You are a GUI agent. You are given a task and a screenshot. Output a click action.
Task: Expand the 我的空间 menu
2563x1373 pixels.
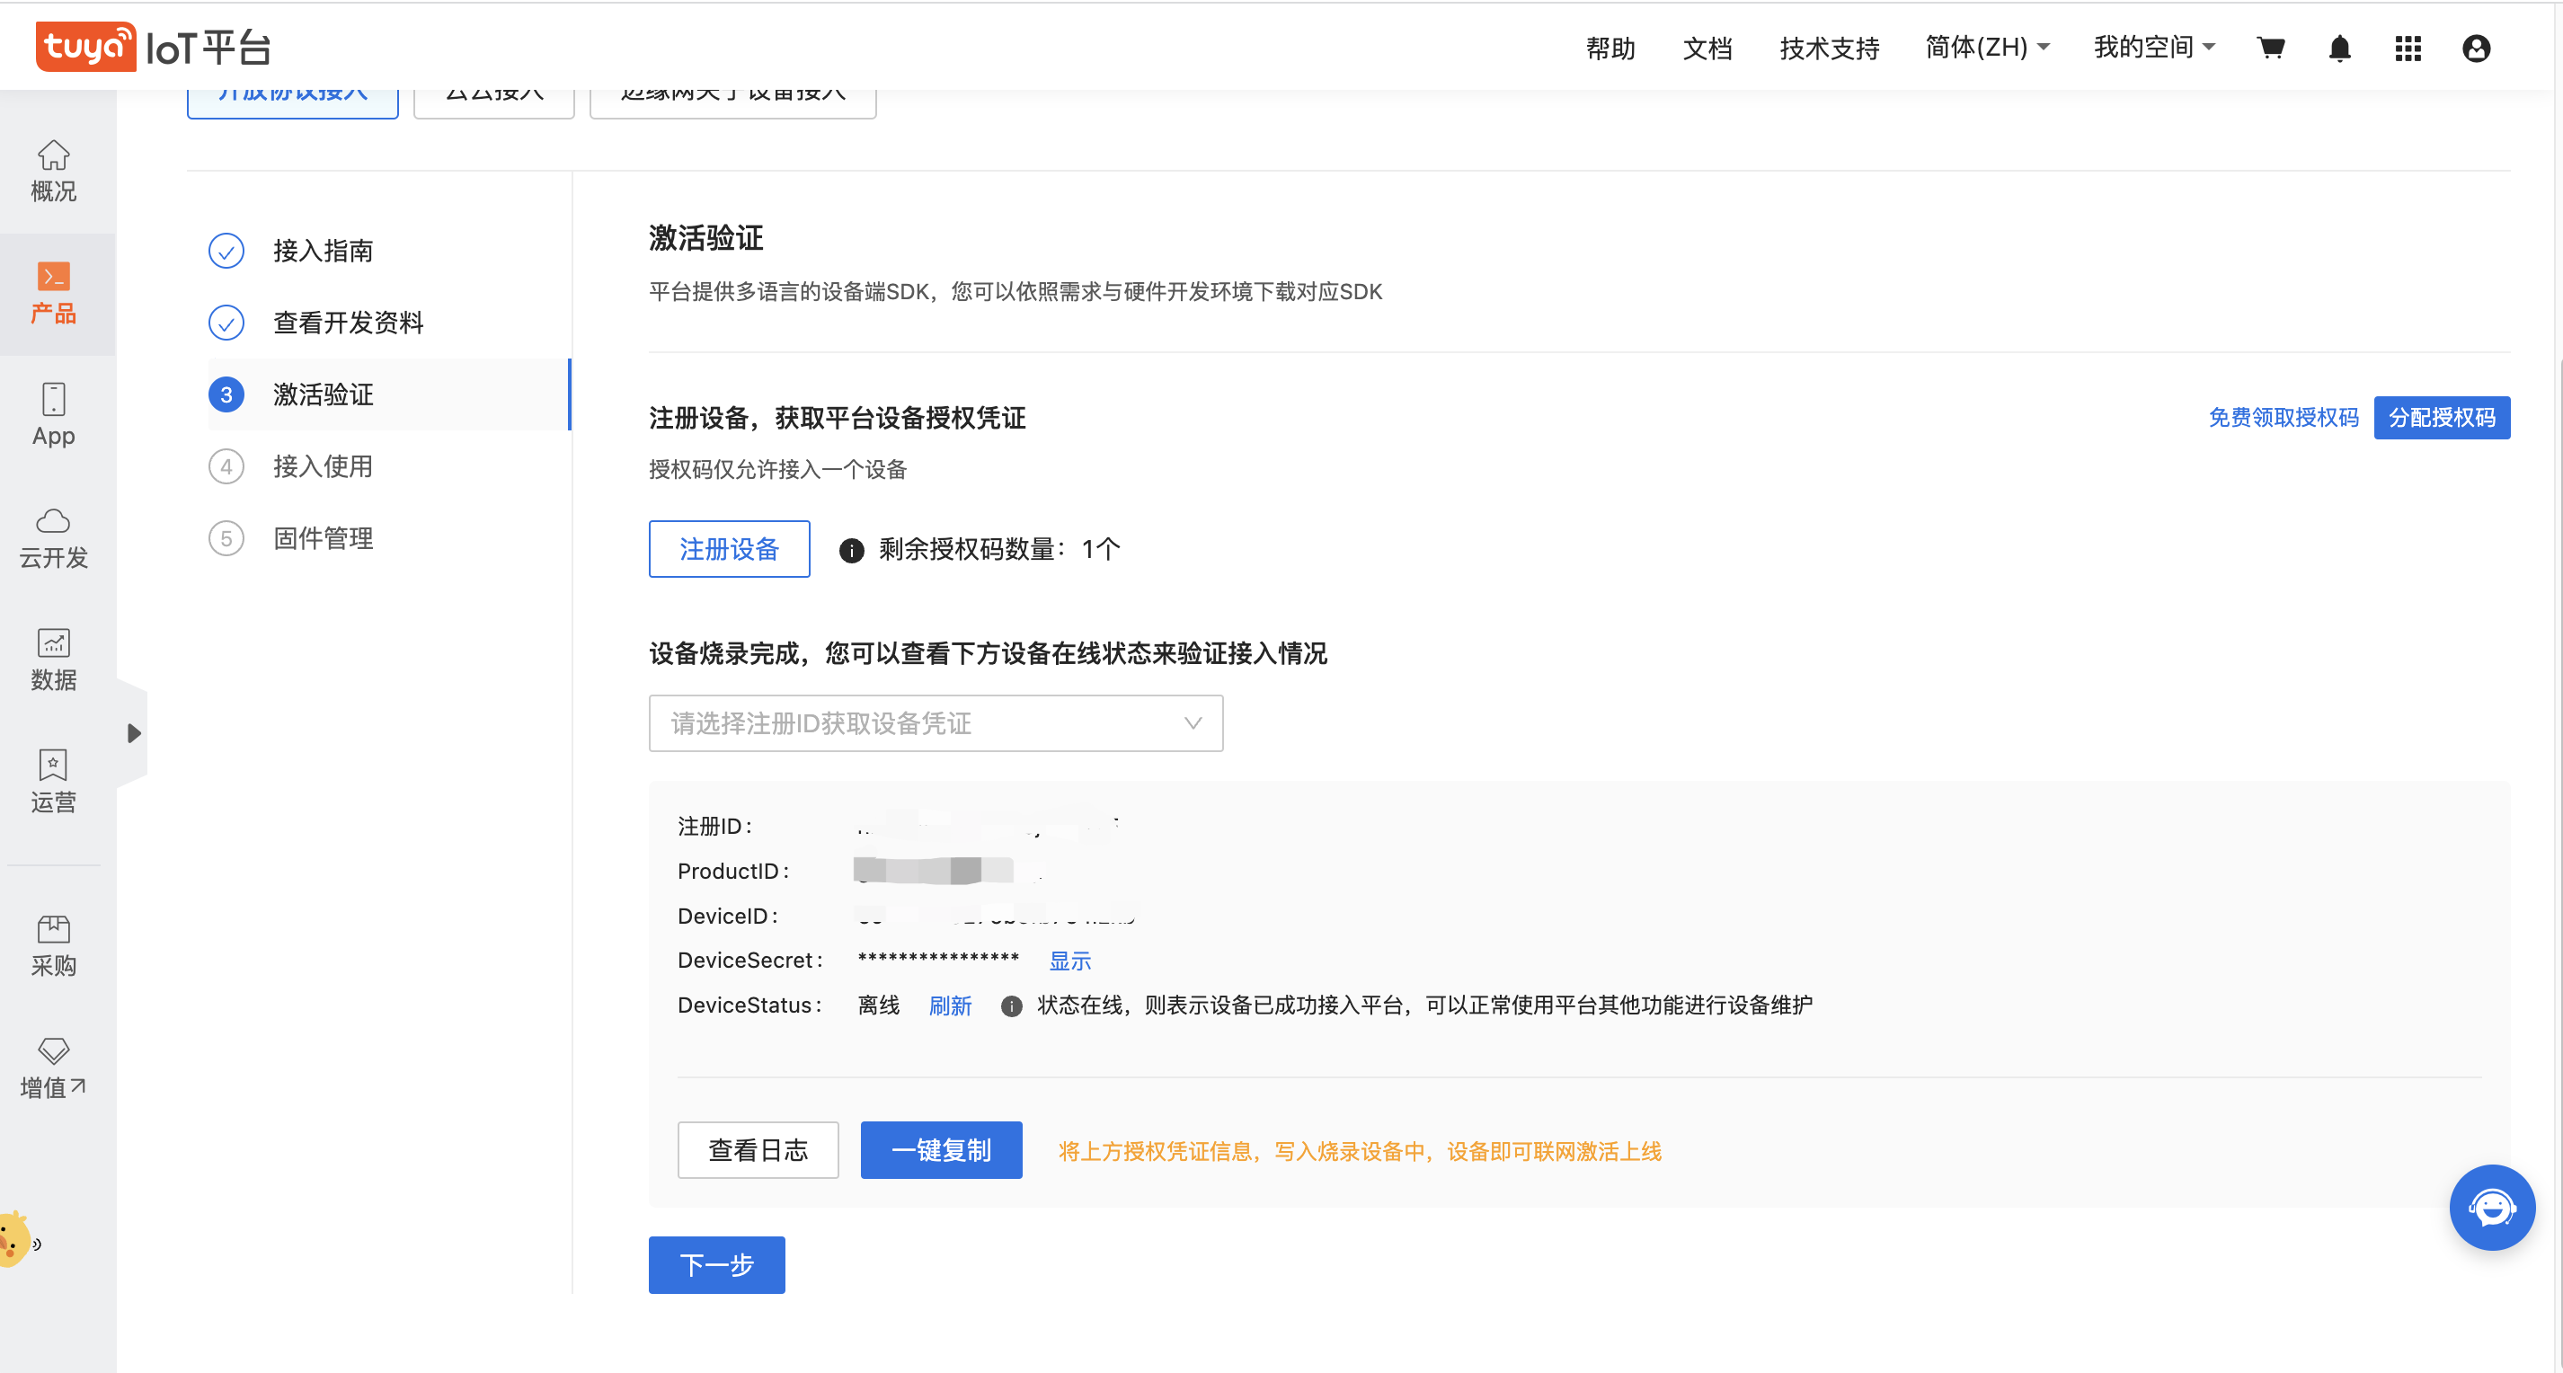[x=2153, y=48]
